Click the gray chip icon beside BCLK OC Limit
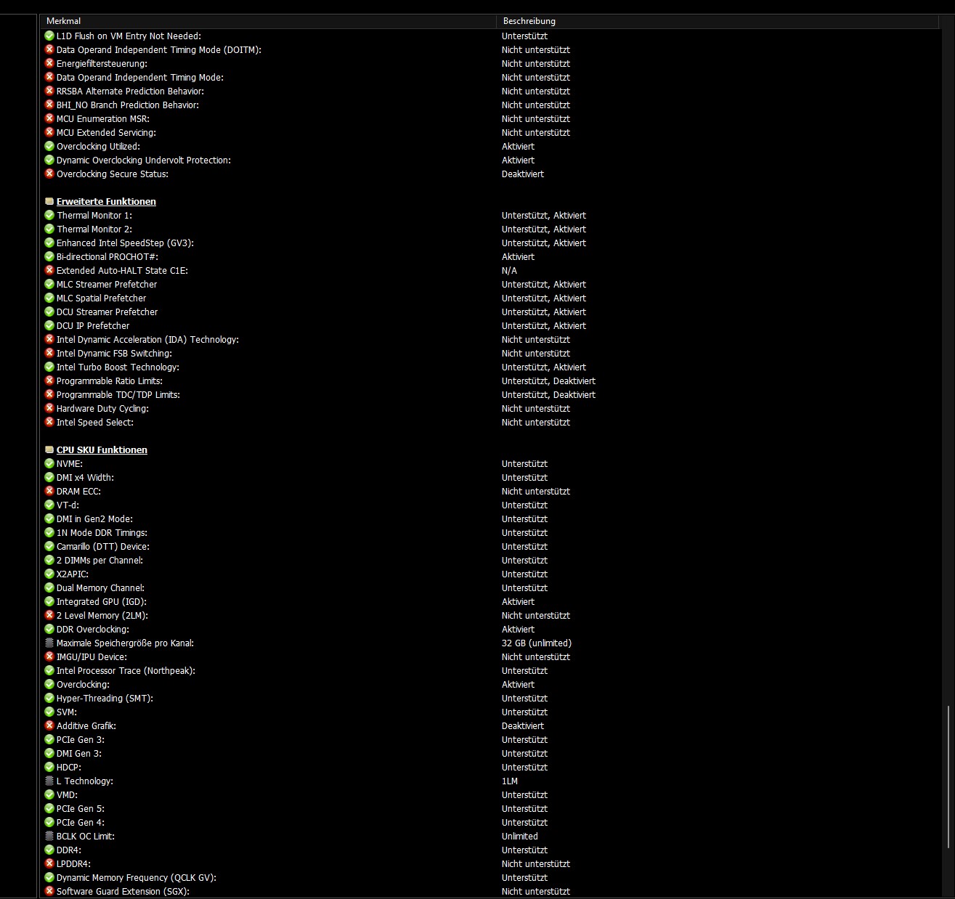955x899 pixels. point(49,837)
